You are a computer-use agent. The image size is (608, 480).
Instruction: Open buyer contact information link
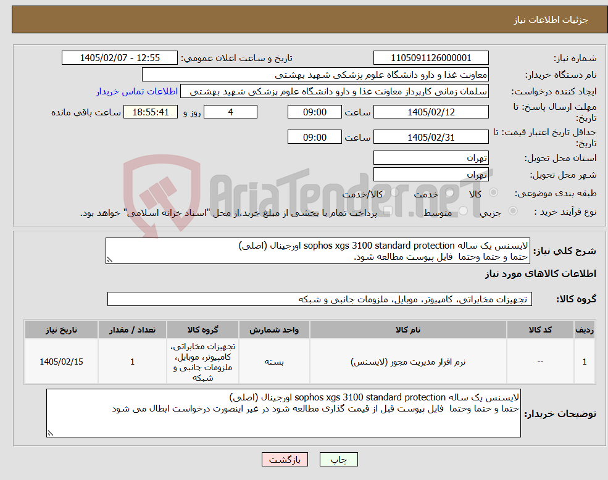137,91
